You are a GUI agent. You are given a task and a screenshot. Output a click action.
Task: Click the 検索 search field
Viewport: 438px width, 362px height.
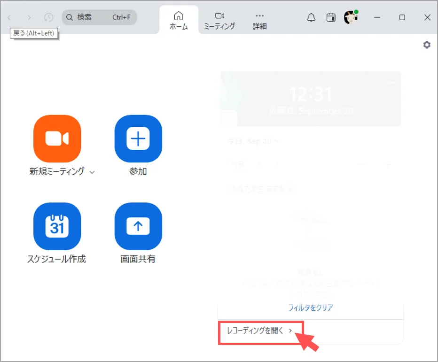(99, 17)
